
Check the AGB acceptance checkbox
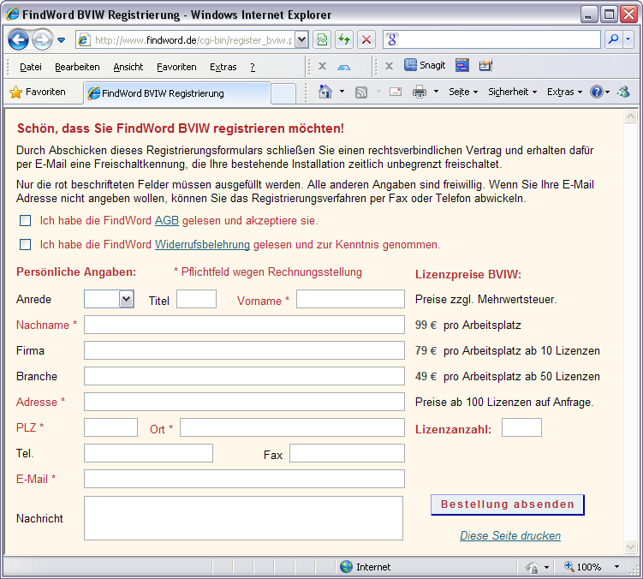pos(26,221)
